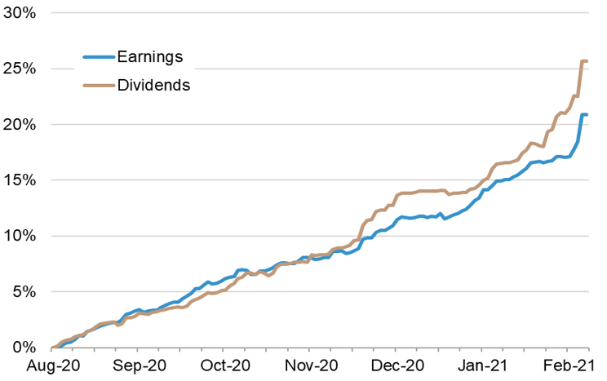Screen dimensions: 607x381
Task: Click the Dividends line peak near 26%
Action: pyautogui.click(x=584, y=61)
